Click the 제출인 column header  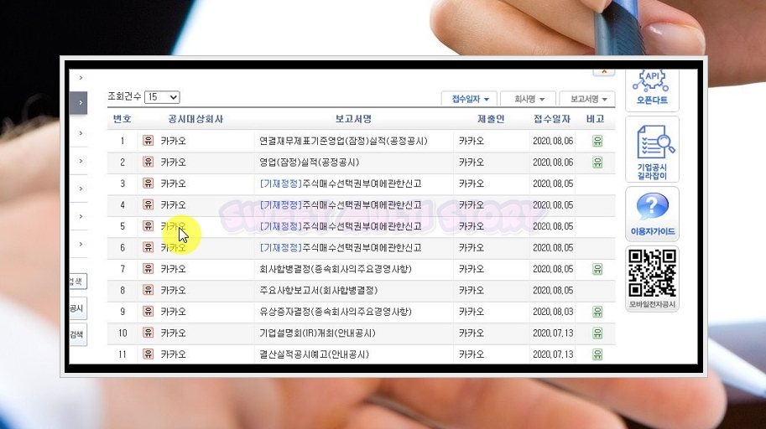[x=491, y=119]
